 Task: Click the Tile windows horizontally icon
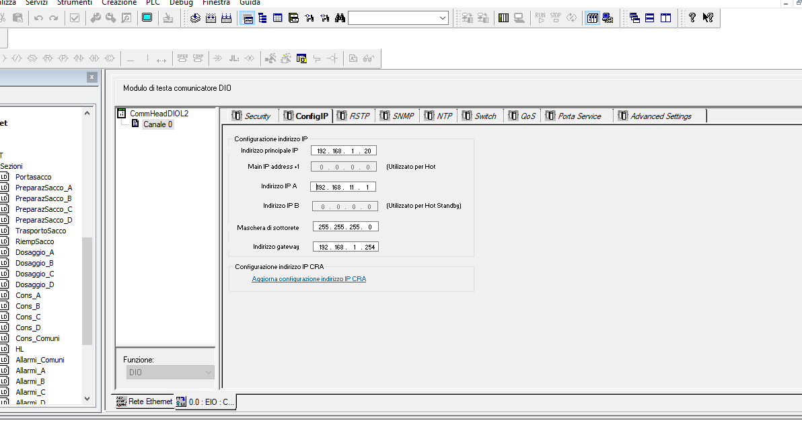click(x=649, y=18)
